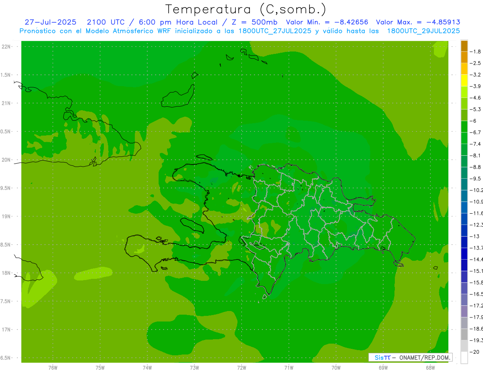Viewport: 483px width, 373px height.
Task: Click the '1800UTC_29JUL2025' valid-until time
Action: click(423, 31)
